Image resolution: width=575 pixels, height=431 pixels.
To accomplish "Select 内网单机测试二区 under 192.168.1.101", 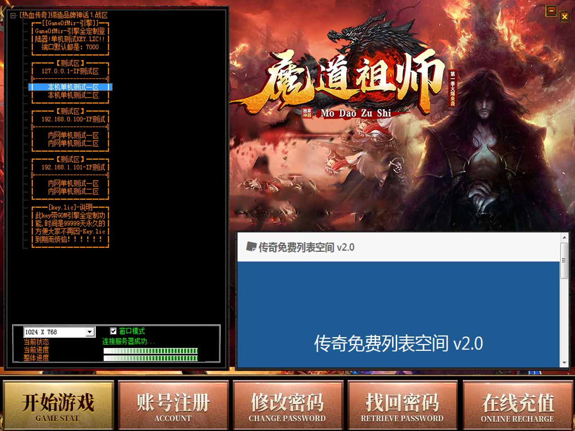I will pyautogui.click(x=70, y=191).
